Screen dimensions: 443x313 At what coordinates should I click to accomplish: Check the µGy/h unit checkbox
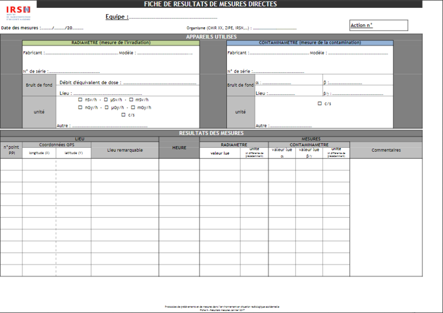(x=107, y=107)
